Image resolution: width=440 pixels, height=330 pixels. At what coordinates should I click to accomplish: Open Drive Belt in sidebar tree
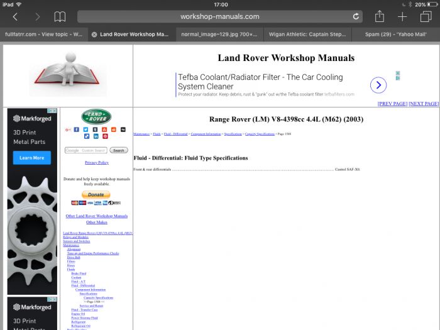tap(74, 257)
